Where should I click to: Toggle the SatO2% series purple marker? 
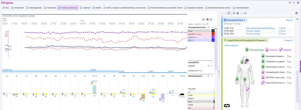213,37
